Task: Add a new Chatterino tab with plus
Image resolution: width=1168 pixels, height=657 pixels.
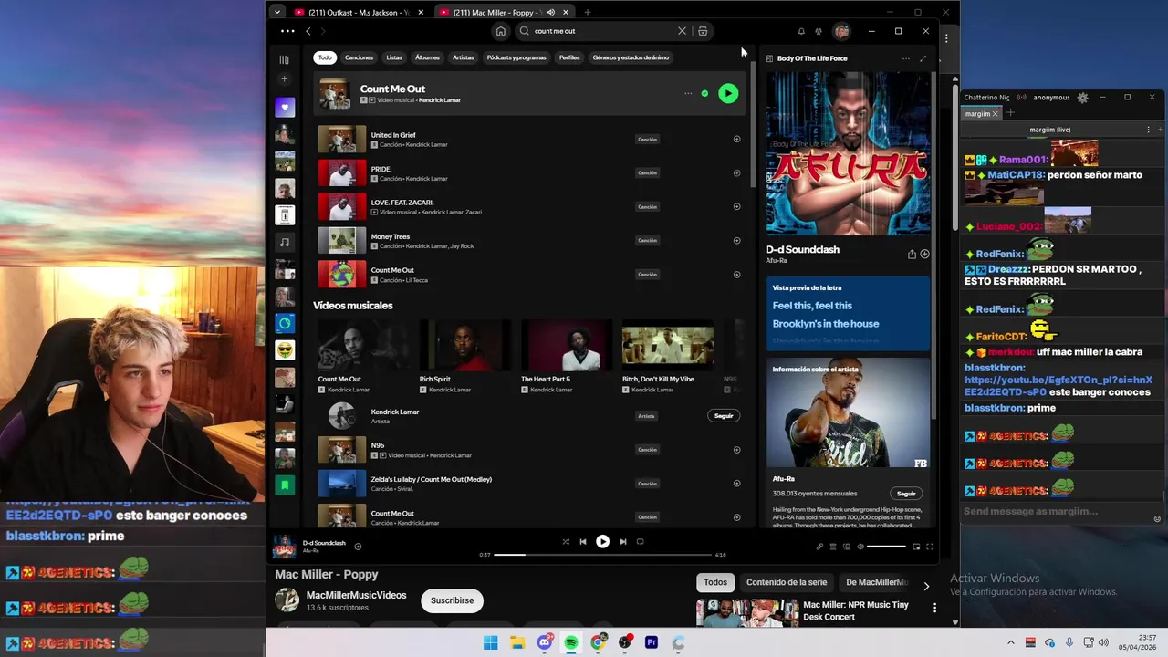Action: [x=1010, y=113]
